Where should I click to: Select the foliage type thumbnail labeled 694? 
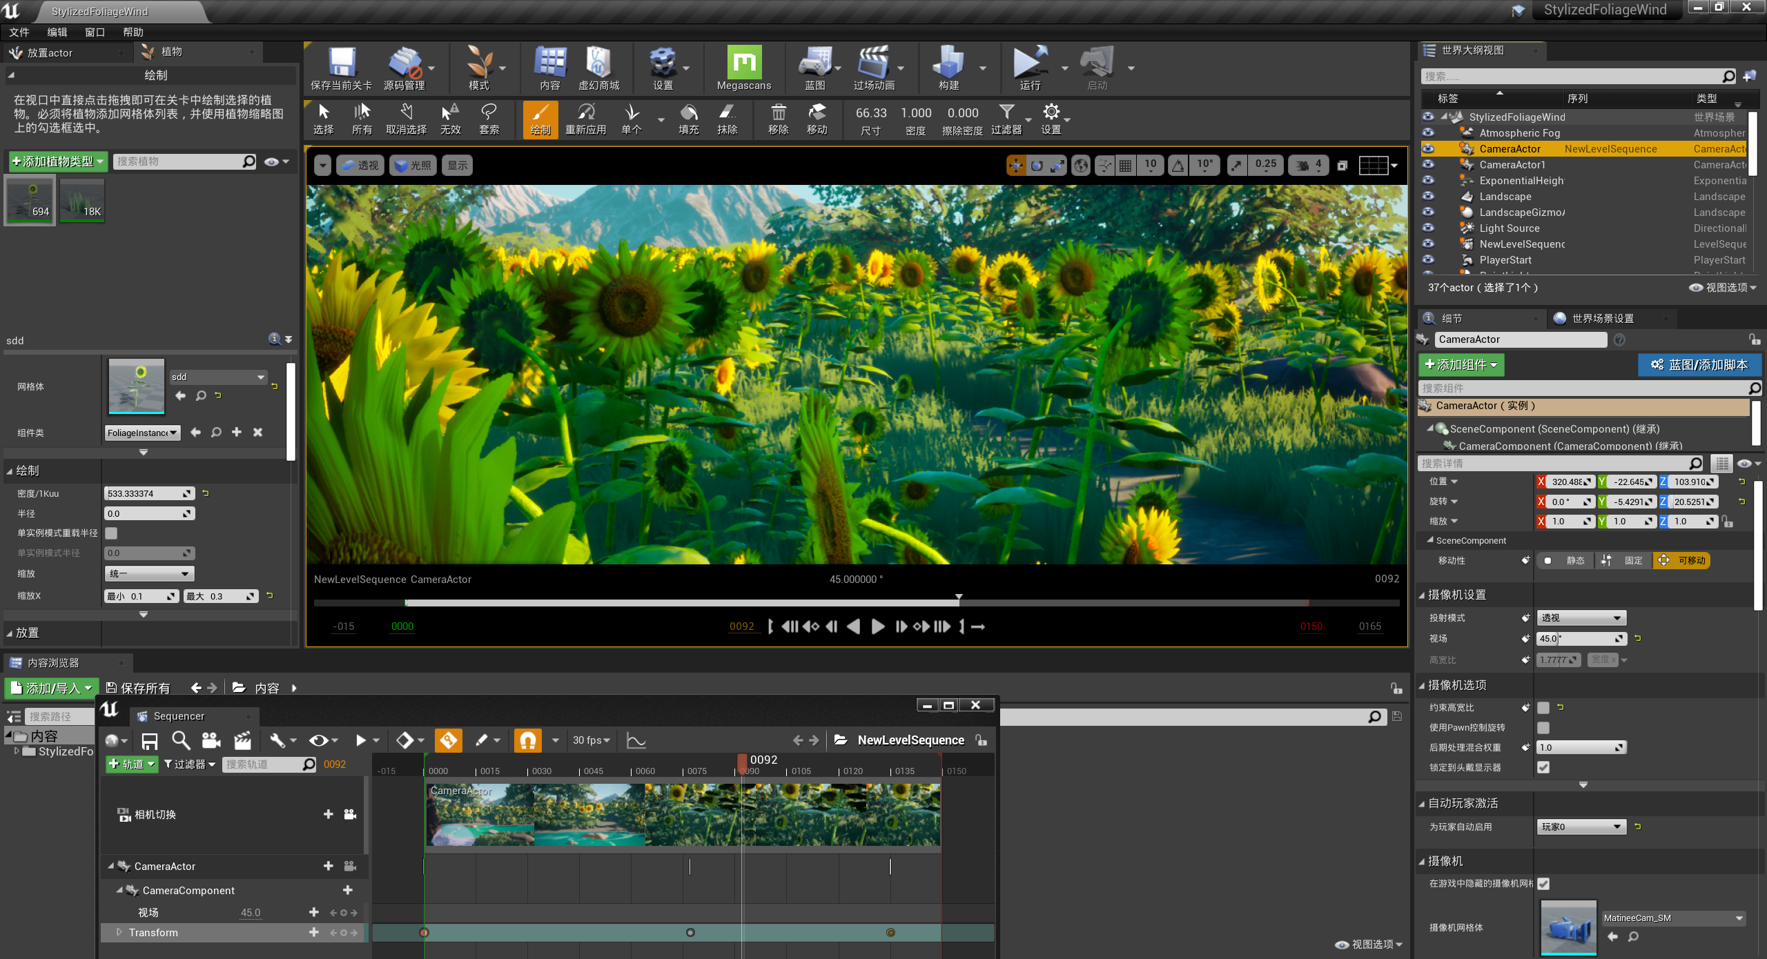29,200
